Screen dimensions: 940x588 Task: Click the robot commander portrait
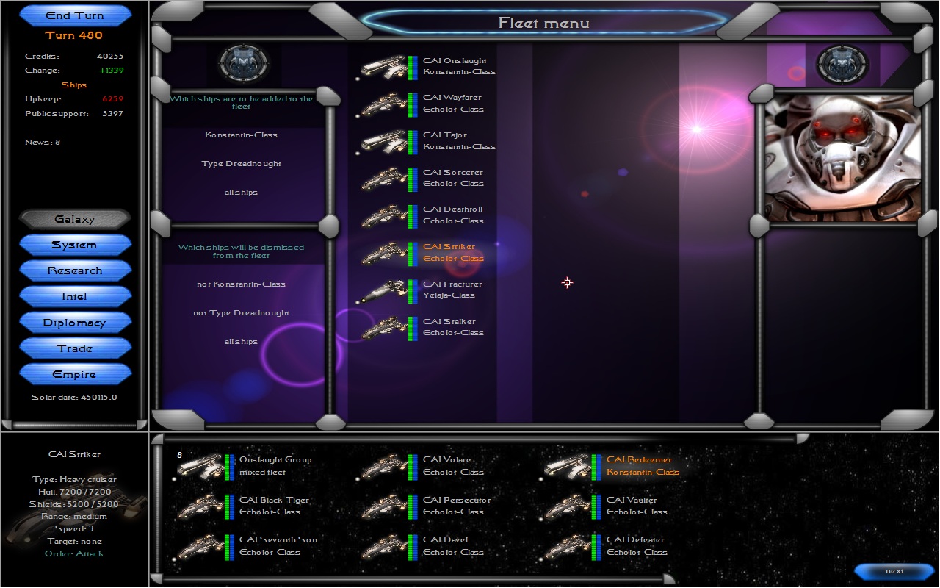tap(842, 159)
